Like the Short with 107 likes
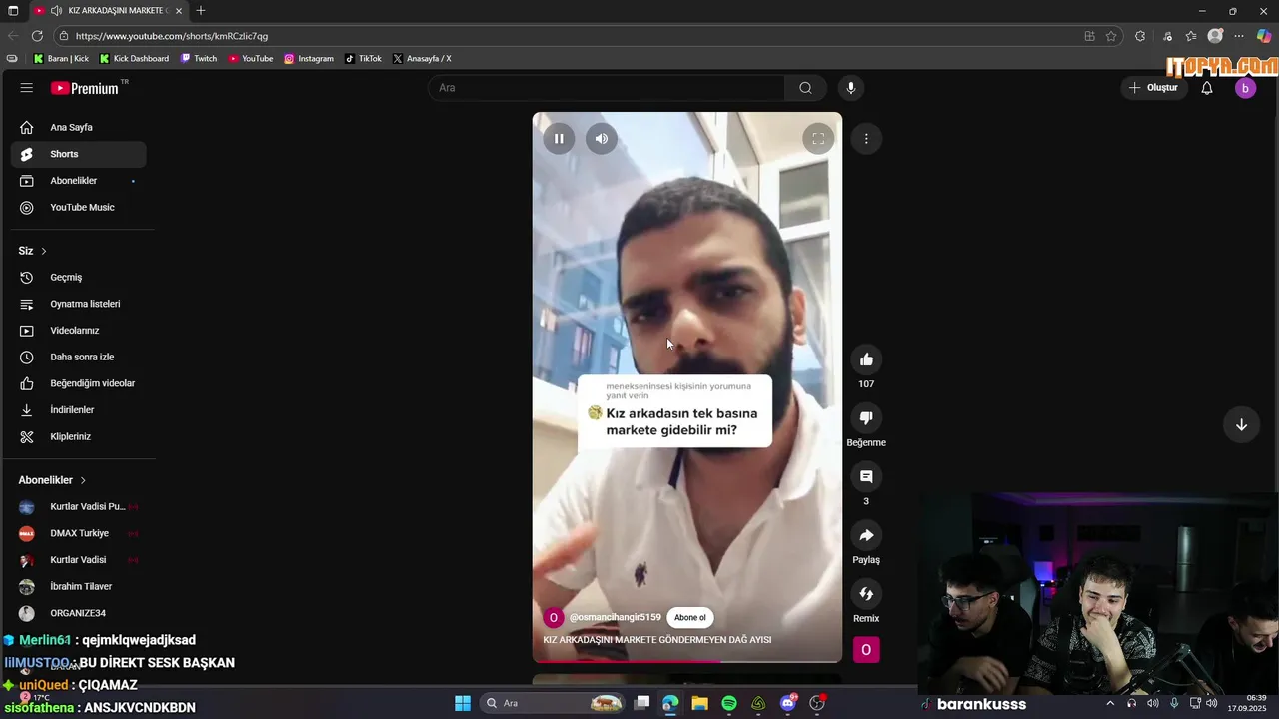Screen dimensions: 1279x719 [x=866, y=359]
